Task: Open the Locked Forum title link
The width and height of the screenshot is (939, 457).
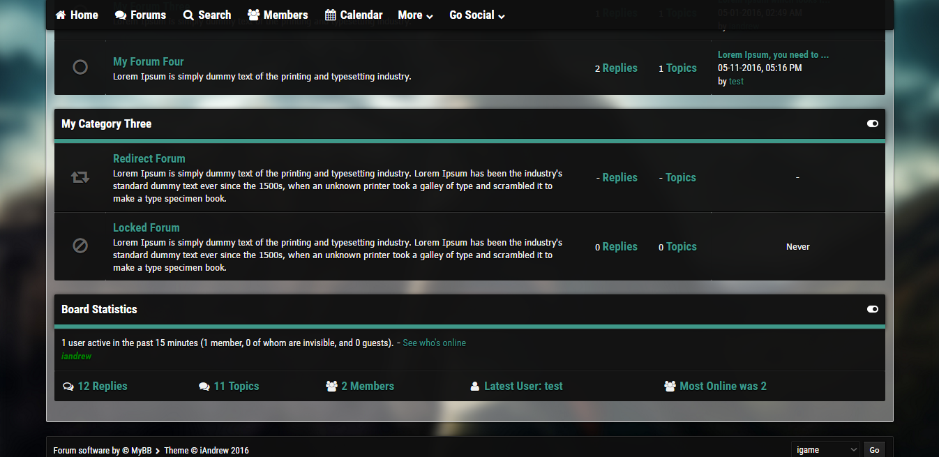Action: tap(147, 227)
